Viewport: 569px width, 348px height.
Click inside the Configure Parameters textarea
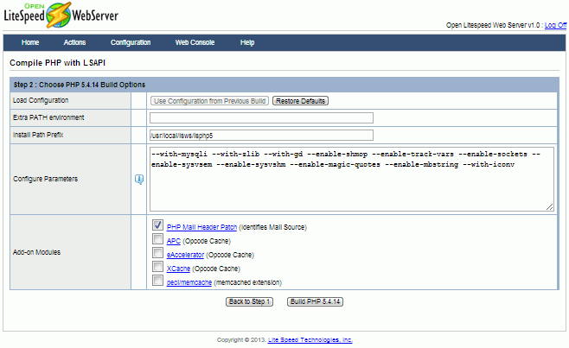click(x=352, y=179)
